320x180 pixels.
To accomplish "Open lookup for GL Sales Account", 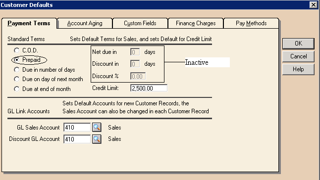I will coord(97,127).
